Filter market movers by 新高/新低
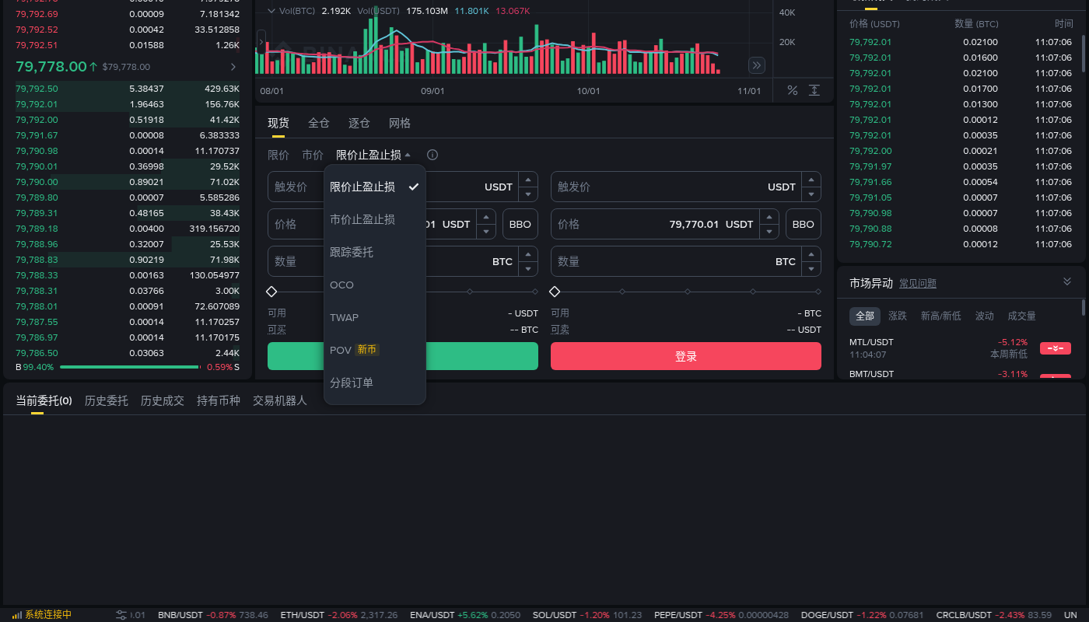 click(941, 316)
